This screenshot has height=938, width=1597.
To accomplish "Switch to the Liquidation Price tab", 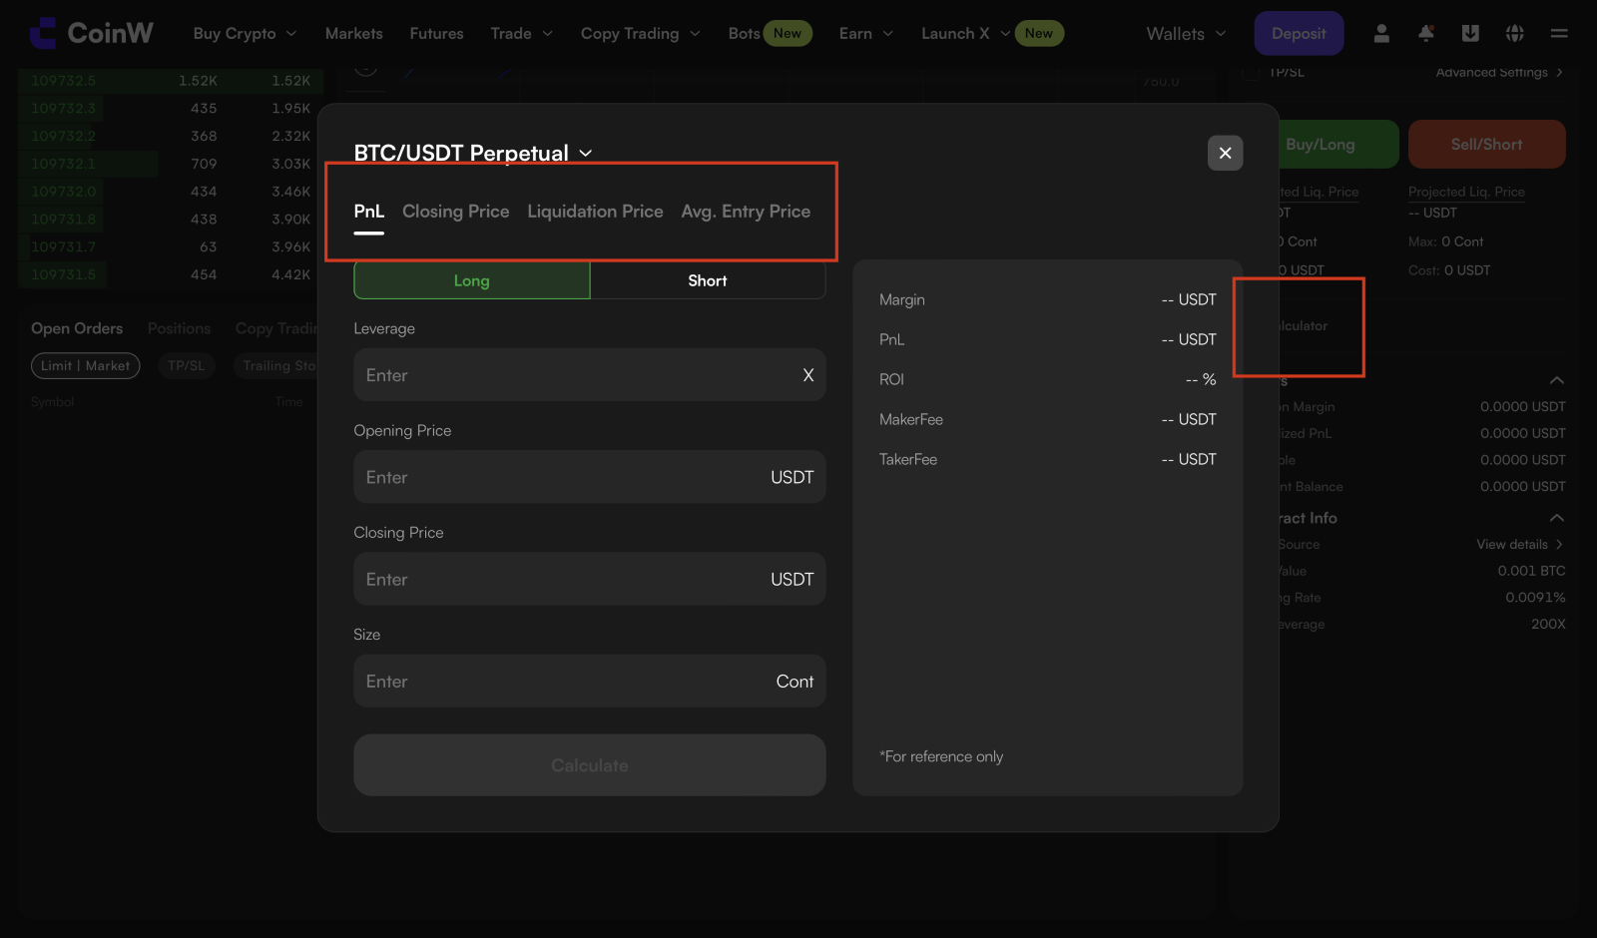I will [595, 212].
